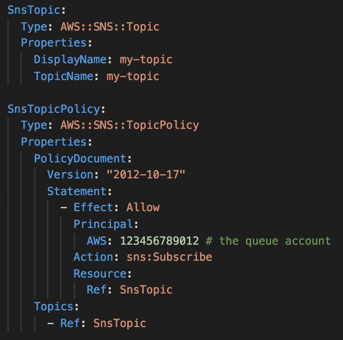Click the SnsTopic resource key

(34, 10)
